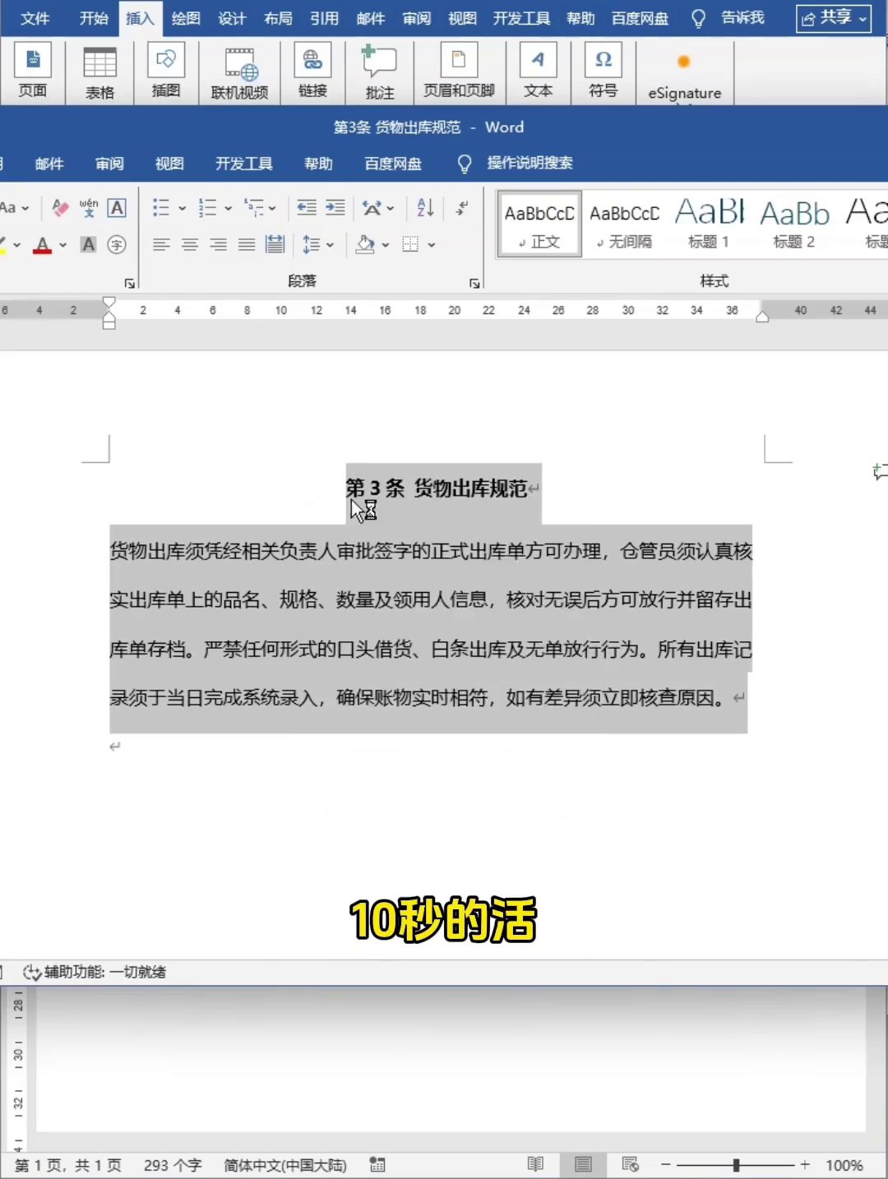The height and width of the screenshot is (1179, 888).
Task: Open zoom dialog via 100% level
Action: click(844, 1165)
